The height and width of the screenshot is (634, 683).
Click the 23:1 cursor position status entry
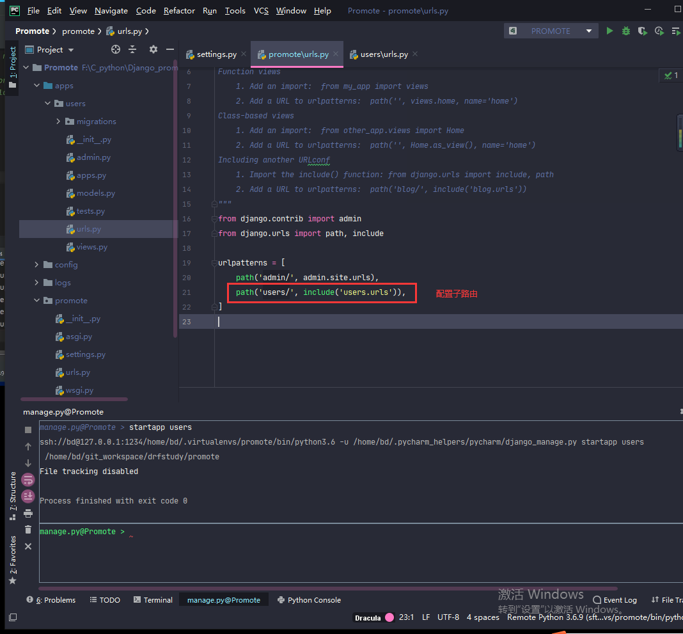[406, 617]
